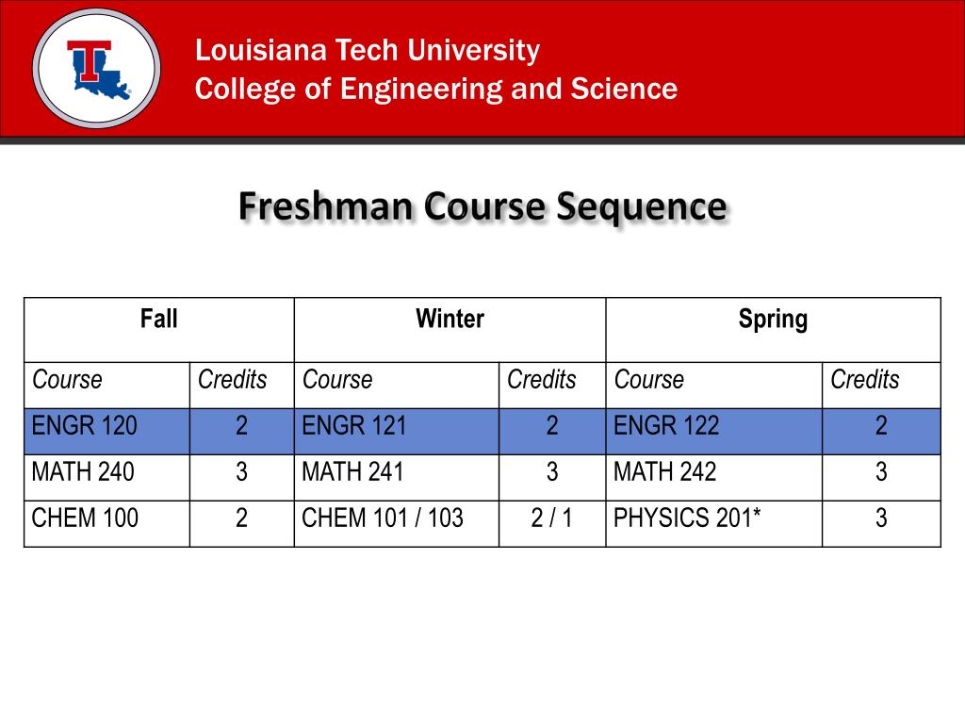The height and width of the screenshot is (724, 965).
Task: Click the ENGR 120 cell
Action: [85, 426]
